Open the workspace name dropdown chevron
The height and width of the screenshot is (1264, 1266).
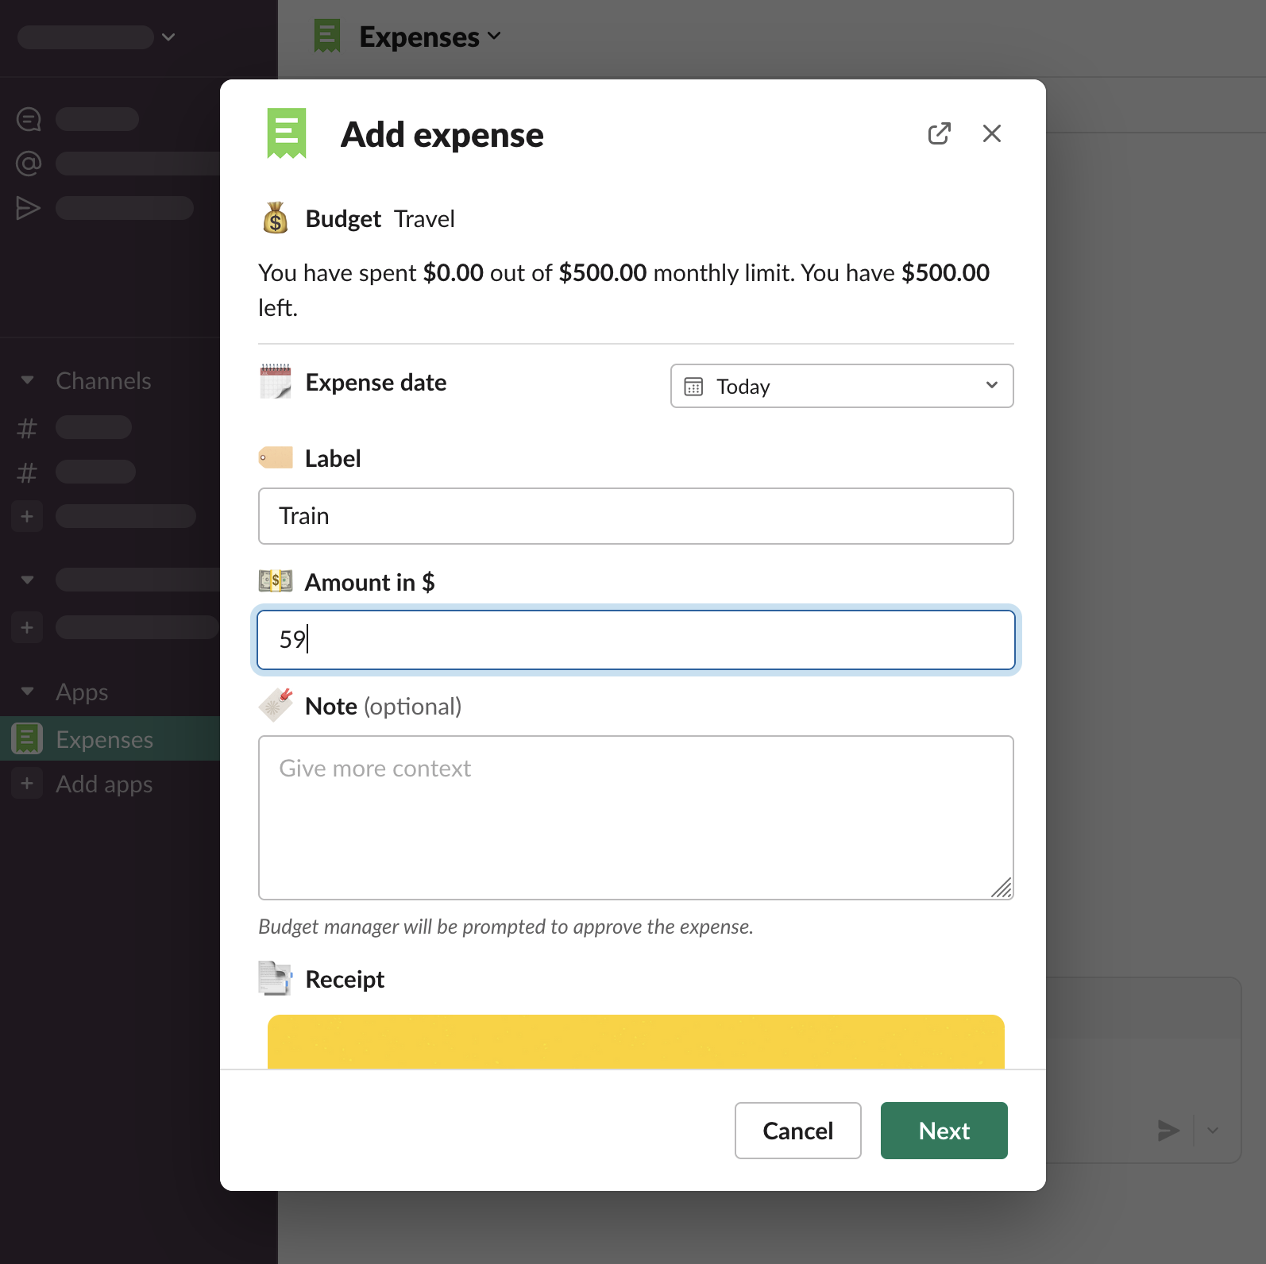[168, 37]
